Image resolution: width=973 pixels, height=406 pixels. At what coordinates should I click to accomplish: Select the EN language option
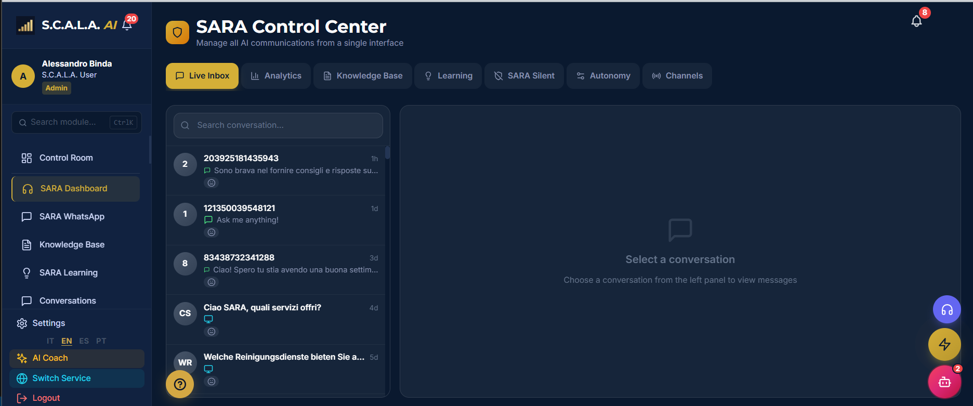tap(67, 341)
